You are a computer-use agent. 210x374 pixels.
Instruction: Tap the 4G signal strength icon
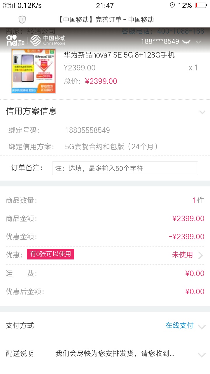click(x=9, y=5)
